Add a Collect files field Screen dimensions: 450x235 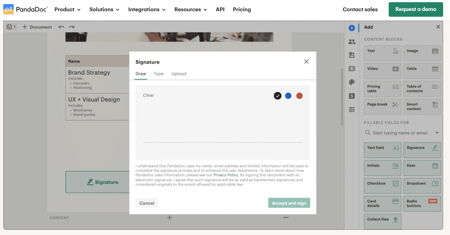pos(383,221)
